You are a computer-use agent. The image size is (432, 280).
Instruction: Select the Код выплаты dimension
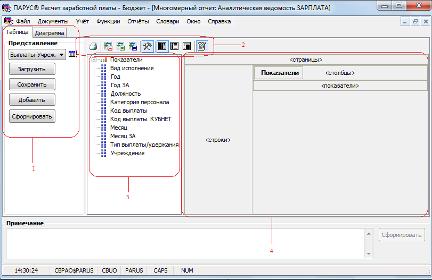click(x=129, y=111)
